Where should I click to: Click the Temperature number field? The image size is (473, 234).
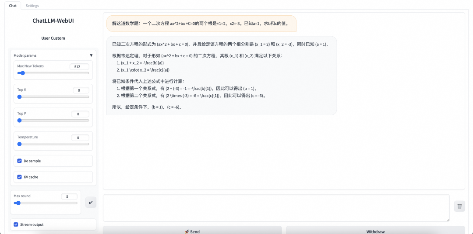pos(80,138)
